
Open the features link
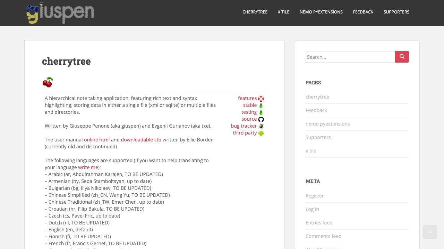pos(247,98)
